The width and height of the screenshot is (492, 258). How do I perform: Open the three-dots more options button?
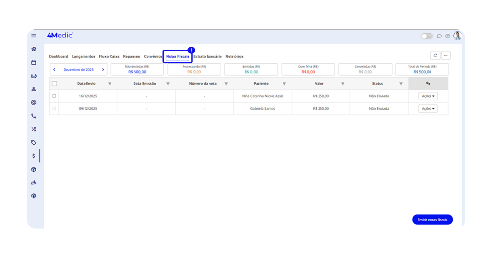click(x=446, y=55)
